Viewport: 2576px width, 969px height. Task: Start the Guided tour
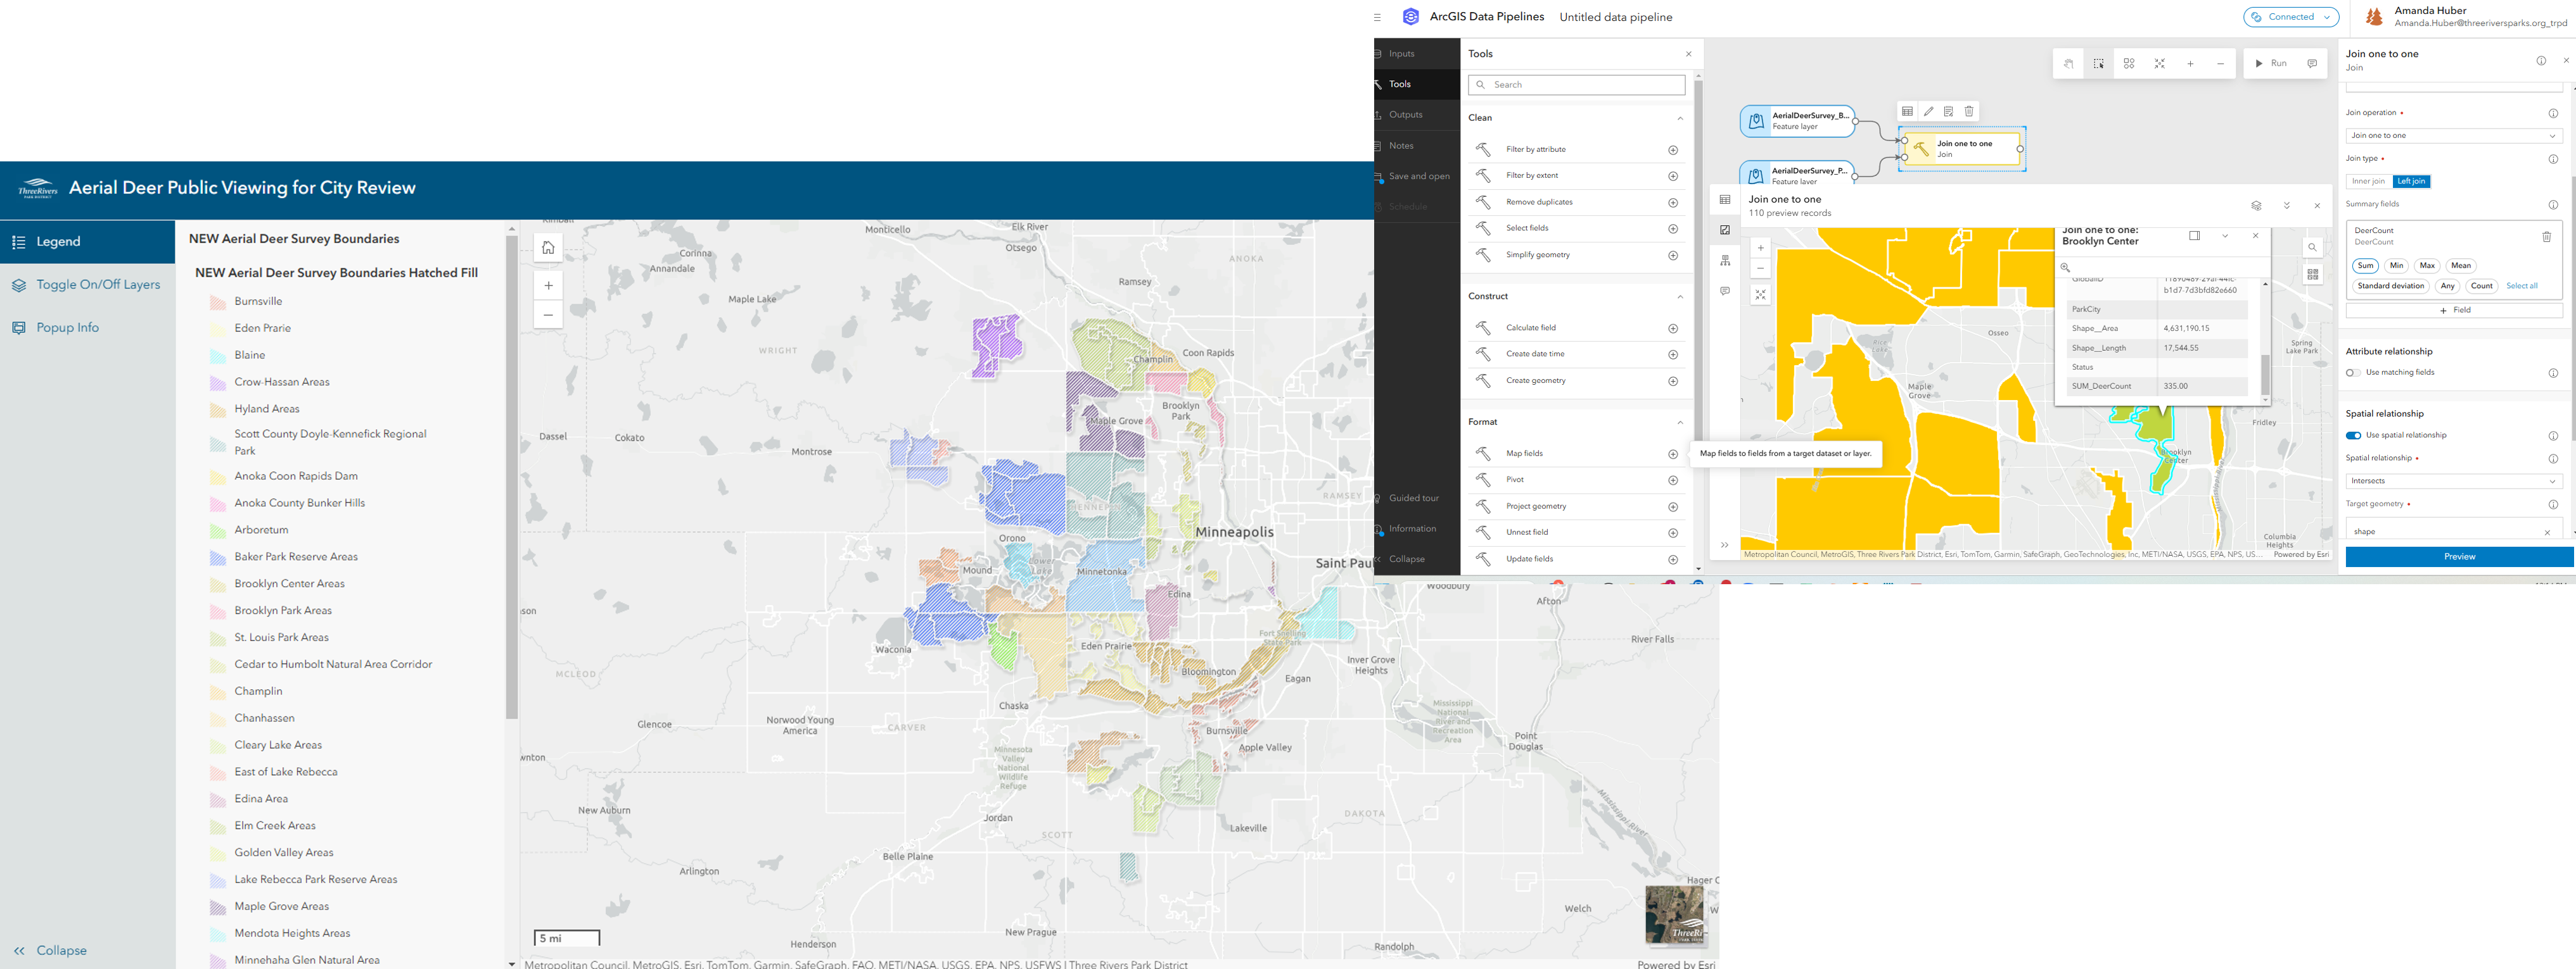pos(1417,499)
